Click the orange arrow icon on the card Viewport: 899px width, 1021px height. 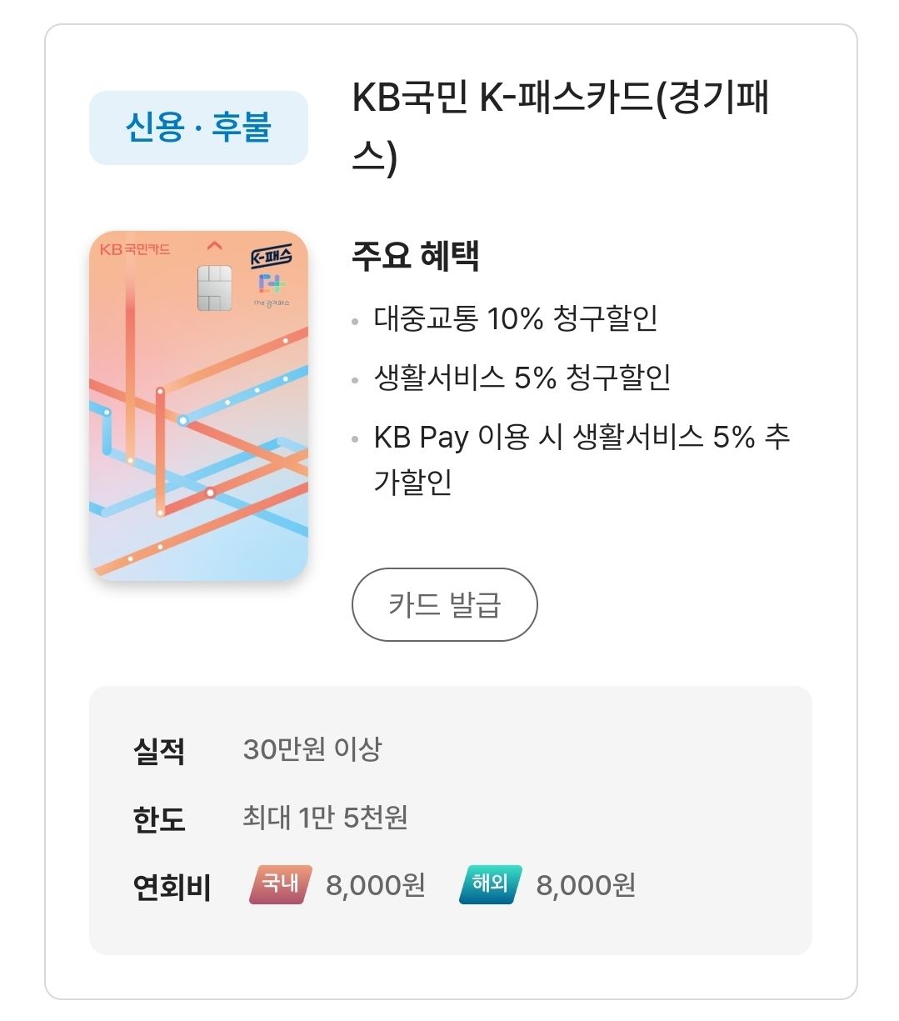pos(215,246)
